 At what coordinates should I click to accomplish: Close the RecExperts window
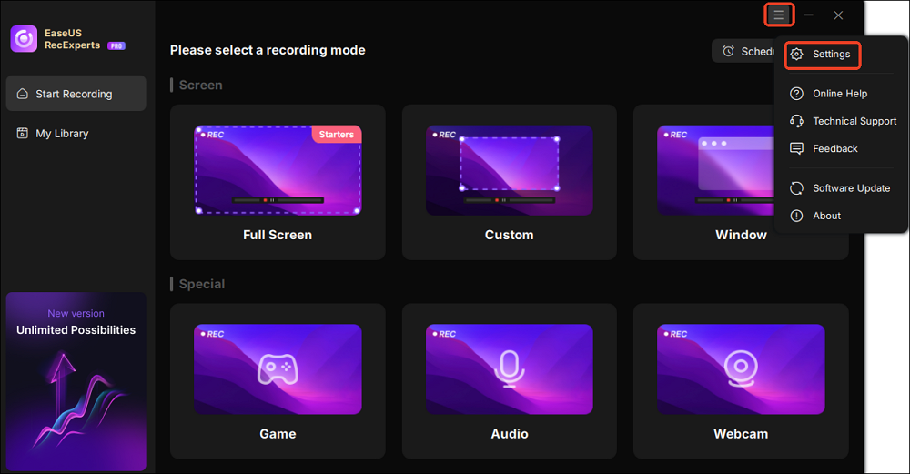pyautogui.click(x=838, y=15)
